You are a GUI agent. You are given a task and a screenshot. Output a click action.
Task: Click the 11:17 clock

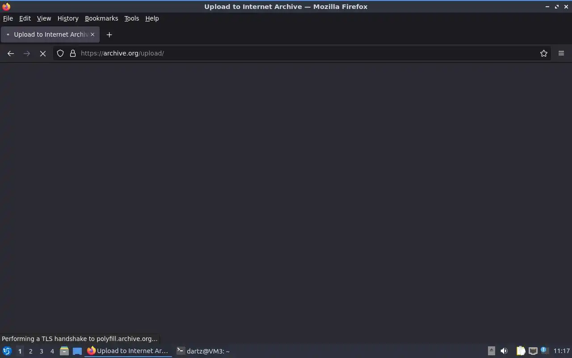(561, 351)
